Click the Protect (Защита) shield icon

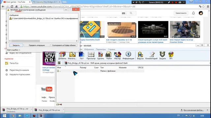pyautogui.click(x=163, y=55)
